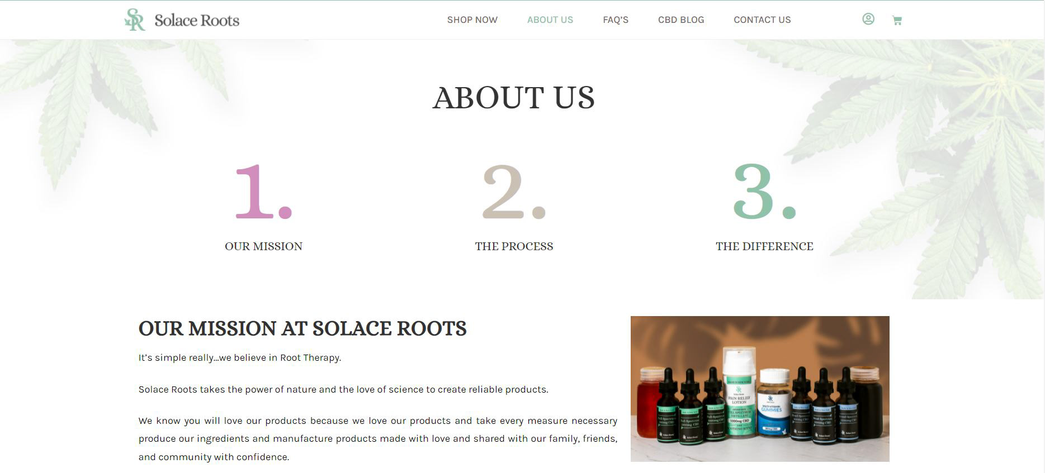
Task: Click the Solace Roots SR logo emblem
Action: coord(135,20)
